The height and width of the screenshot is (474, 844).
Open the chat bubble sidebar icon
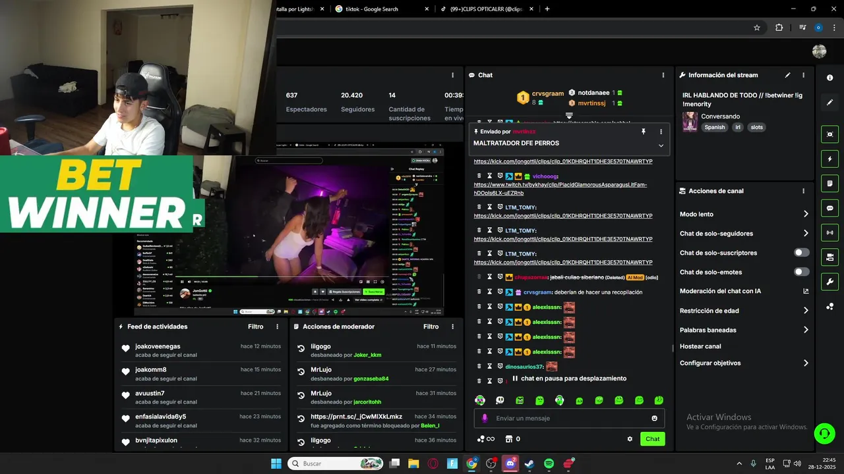829,208
